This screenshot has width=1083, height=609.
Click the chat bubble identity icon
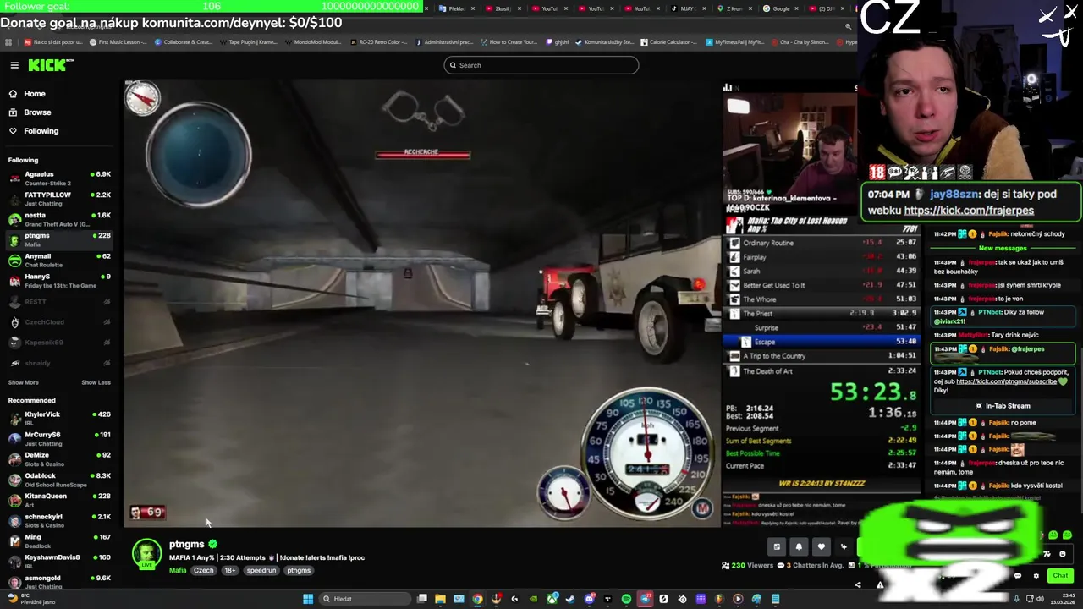coord(1018,576)
